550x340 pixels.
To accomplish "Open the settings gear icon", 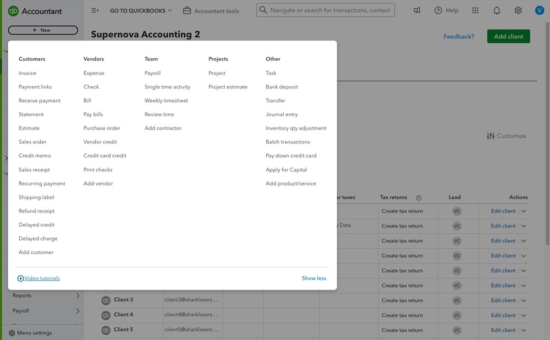I will (518, 10).
